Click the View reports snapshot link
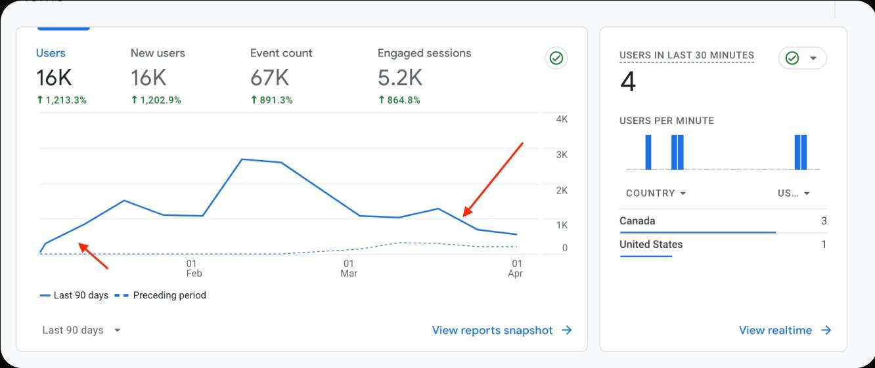Screen dimensions: 875x368 [x=492, y=331]
